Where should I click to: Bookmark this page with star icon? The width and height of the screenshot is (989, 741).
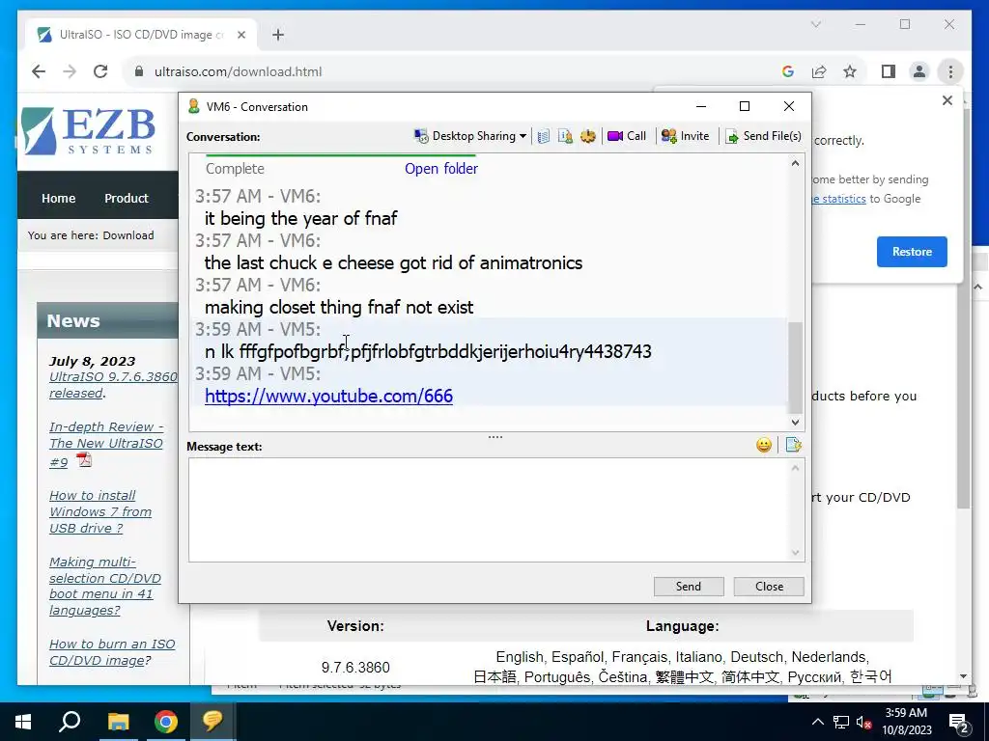[850, 71]
